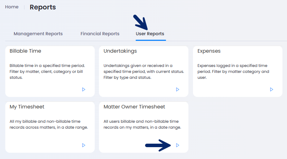
Task: Open the My Timesheet card title
Action: coord(27,107)
